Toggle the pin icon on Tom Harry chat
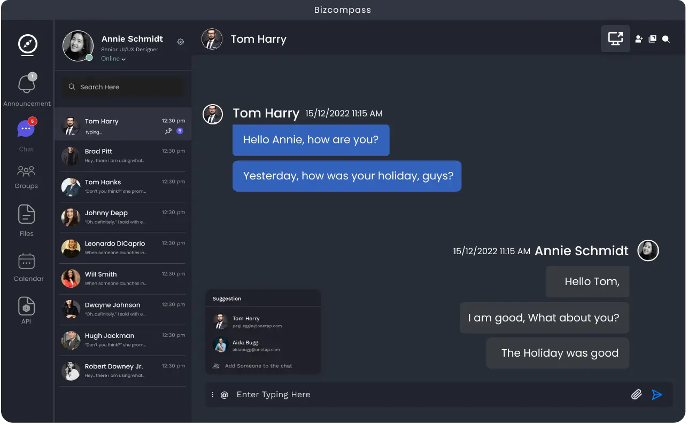This screenshot has width=688, height=425. click(168, 131)
